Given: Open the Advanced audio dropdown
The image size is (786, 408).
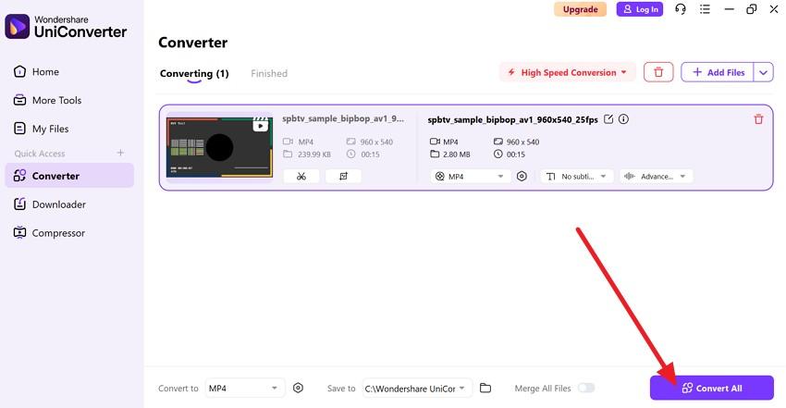Looking at the screenshot, I should click(657, 177).
